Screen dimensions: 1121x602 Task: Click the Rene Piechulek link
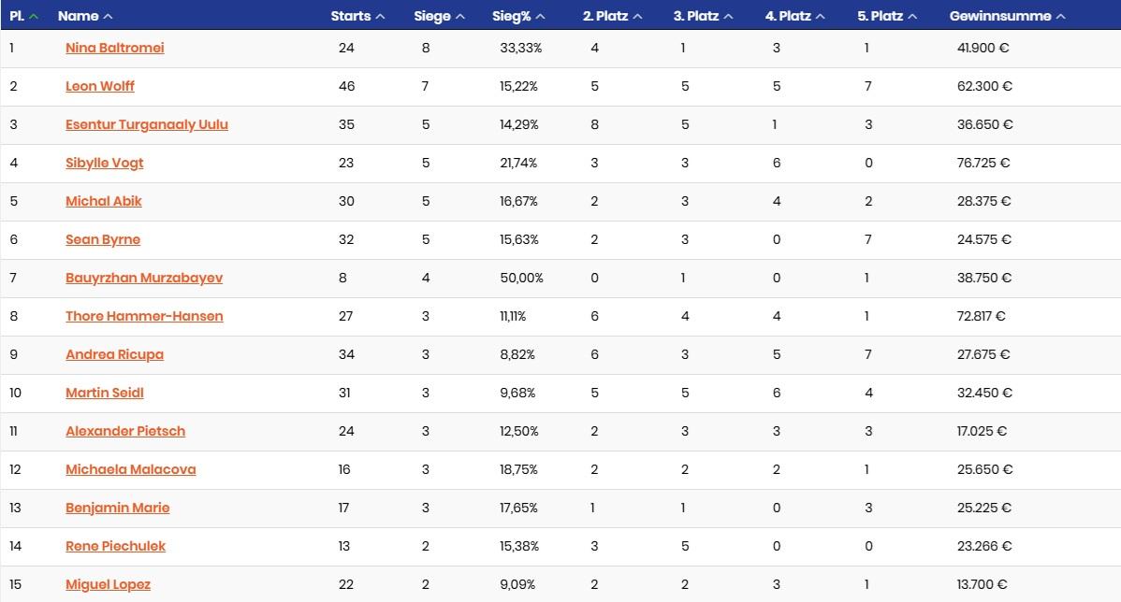click(115, 546)
